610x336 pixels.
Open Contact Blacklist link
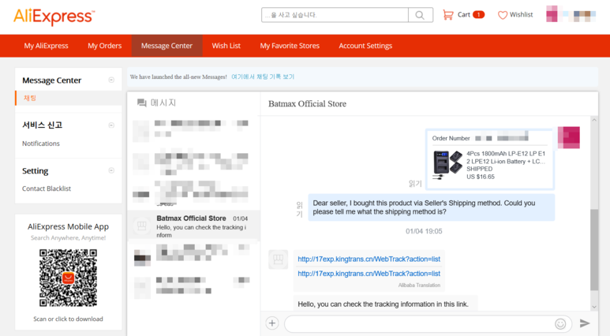[47, 189]
